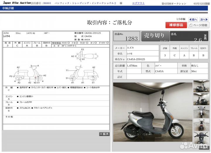Go to previous vehicle with 前へ button

[x=193, y=20]
